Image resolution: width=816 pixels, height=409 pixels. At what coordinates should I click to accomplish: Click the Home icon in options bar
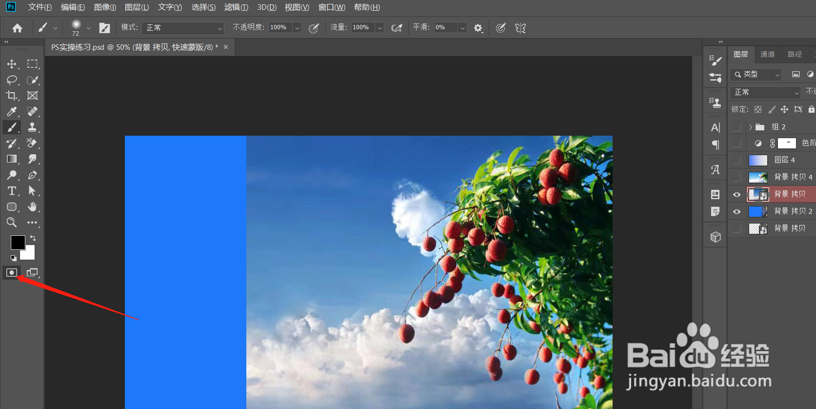(x=17, y=28)
